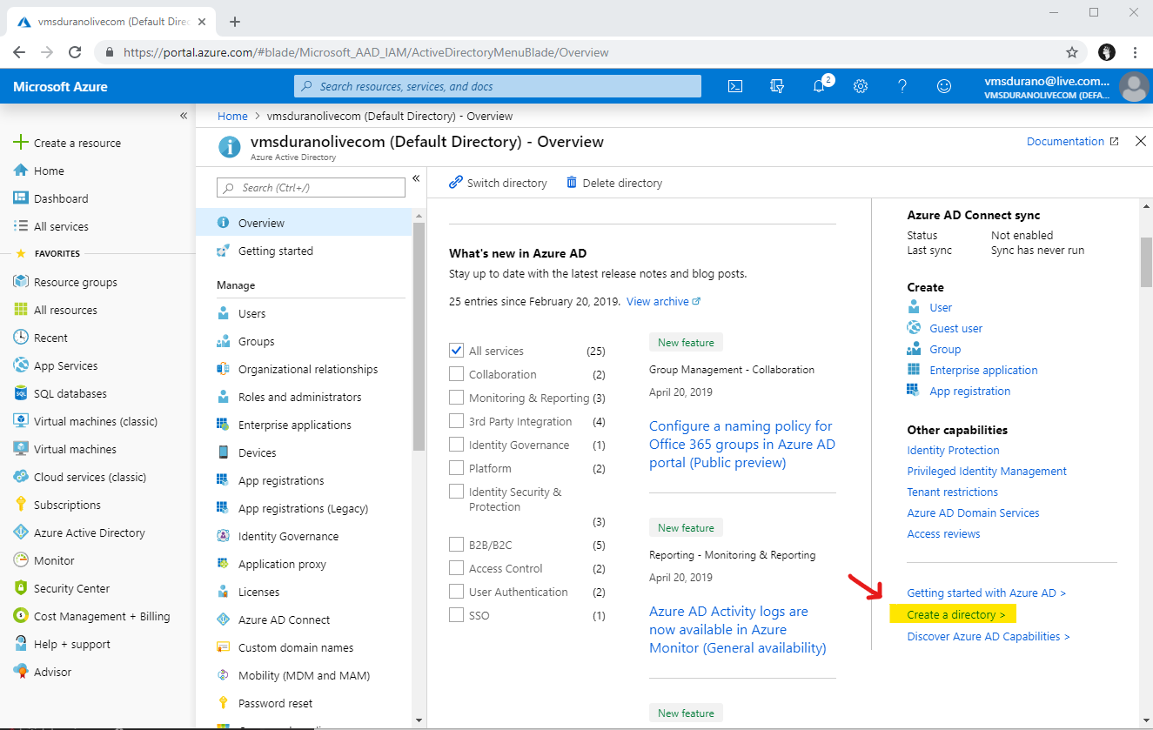
Task: Check the Access Control checkbox
Action: click(456, 568)
